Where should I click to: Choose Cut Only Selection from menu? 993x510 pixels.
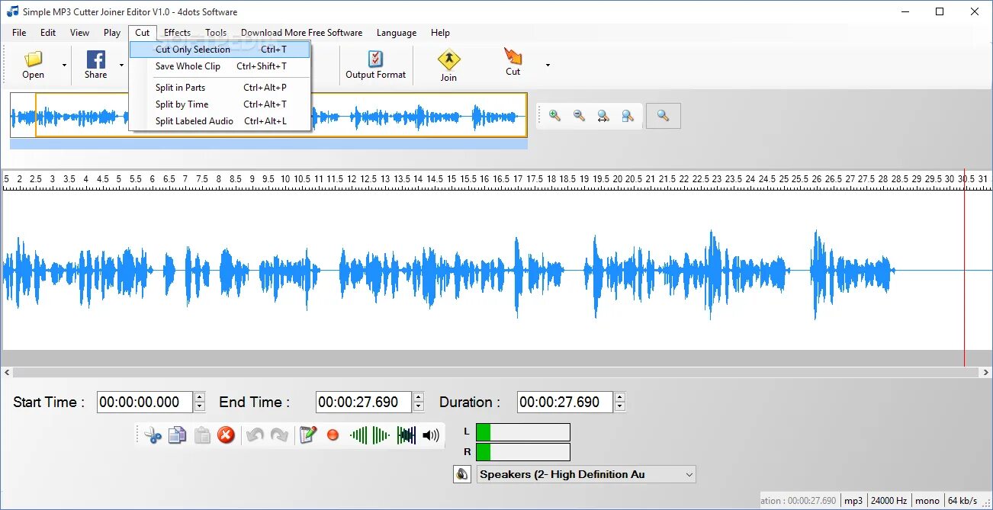click(x=220, y=50)
